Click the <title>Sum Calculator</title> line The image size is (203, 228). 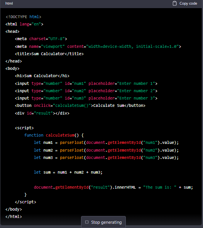click(49, 54)
